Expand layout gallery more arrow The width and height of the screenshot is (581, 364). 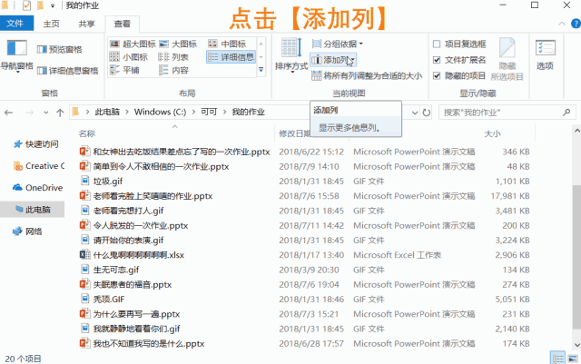261,70
